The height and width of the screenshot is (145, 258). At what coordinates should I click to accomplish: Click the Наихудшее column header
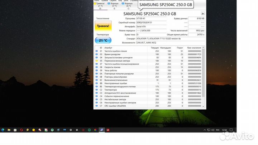166,48
